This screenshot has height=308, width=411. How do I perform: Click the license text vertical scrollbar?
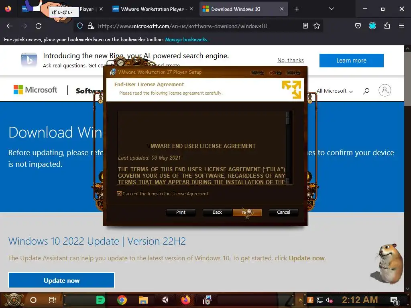click(x=287, y=148)
